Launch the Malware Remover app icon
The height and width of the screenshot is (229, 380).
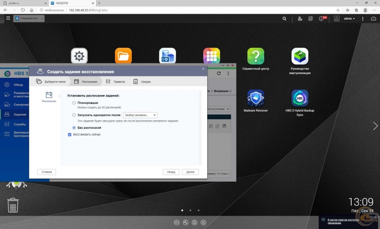click(256, 98)
